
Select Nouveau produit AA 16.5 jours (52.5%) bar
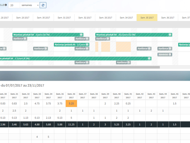click(134, 35)
